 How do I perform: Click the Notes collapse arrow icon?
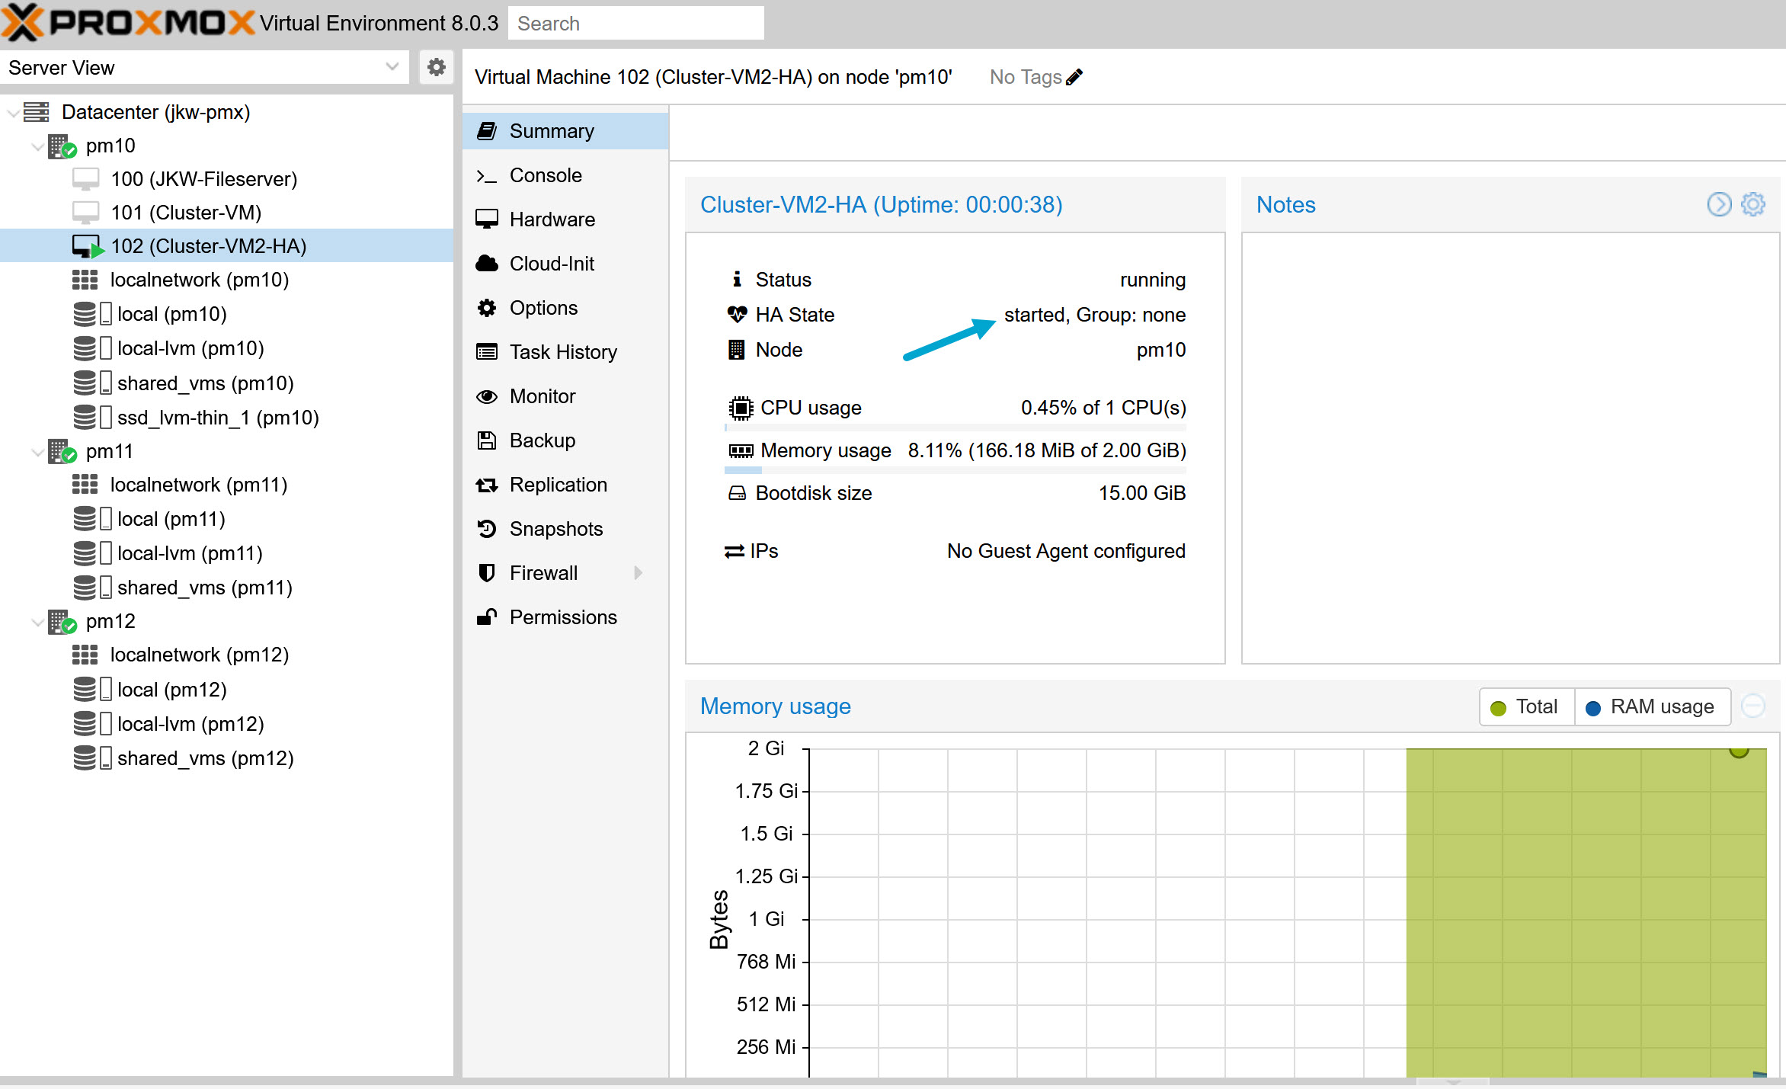pos(1719,204)
